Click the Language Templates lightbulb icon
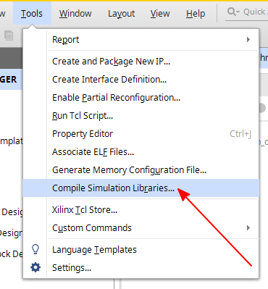This screenshot has height=289, width=268. 35,249
